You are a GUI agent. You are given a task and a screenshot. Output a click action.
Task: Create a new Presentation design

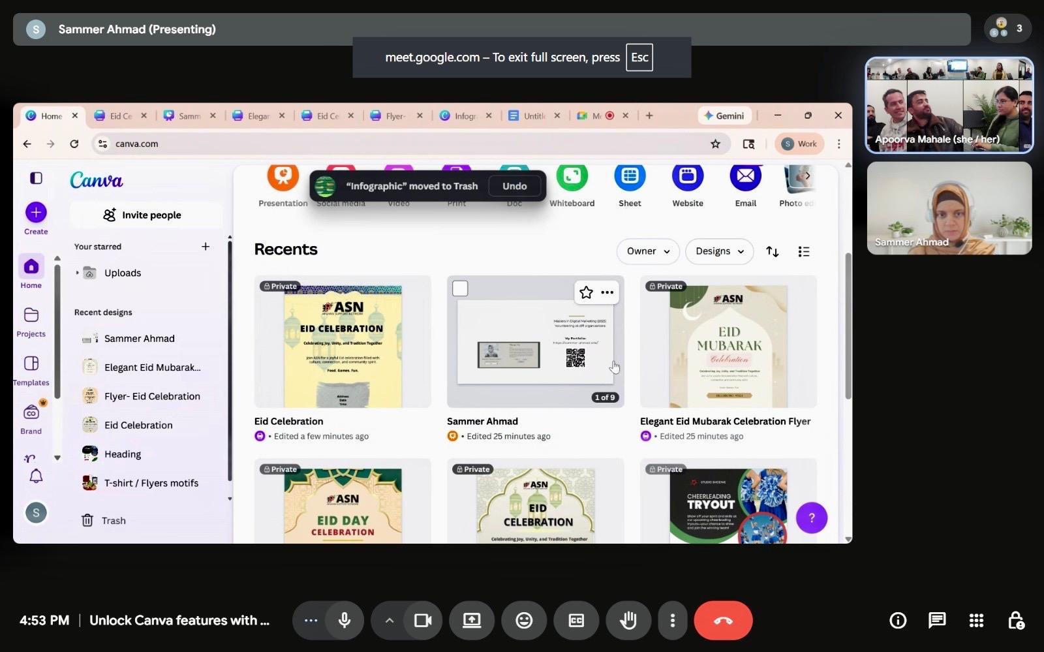click(x=283, y=185)
